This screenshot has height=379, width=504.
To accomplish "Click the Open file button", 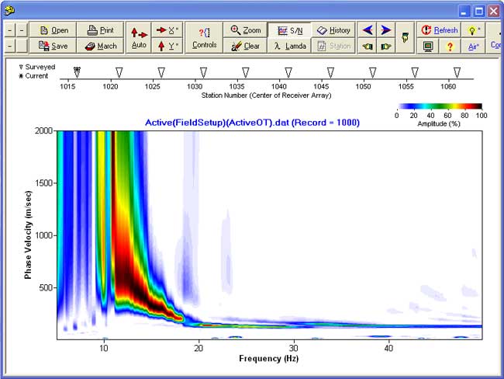I will click(x=53, y=30).
